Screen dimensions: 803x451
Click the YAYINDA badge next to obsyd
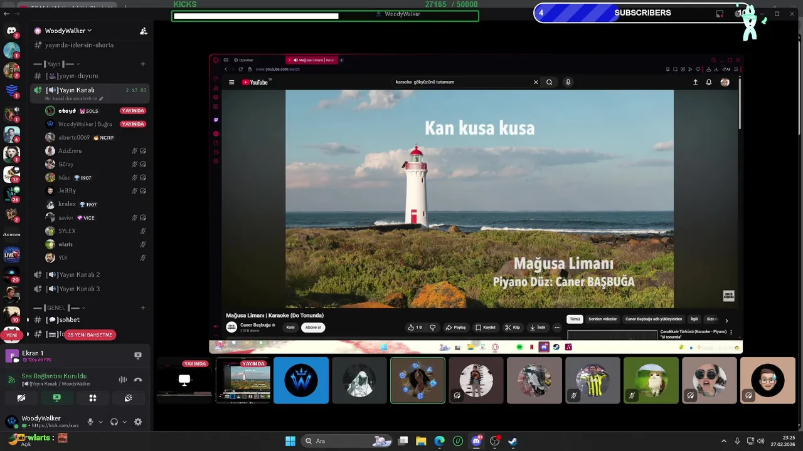(x=133, y=111)
